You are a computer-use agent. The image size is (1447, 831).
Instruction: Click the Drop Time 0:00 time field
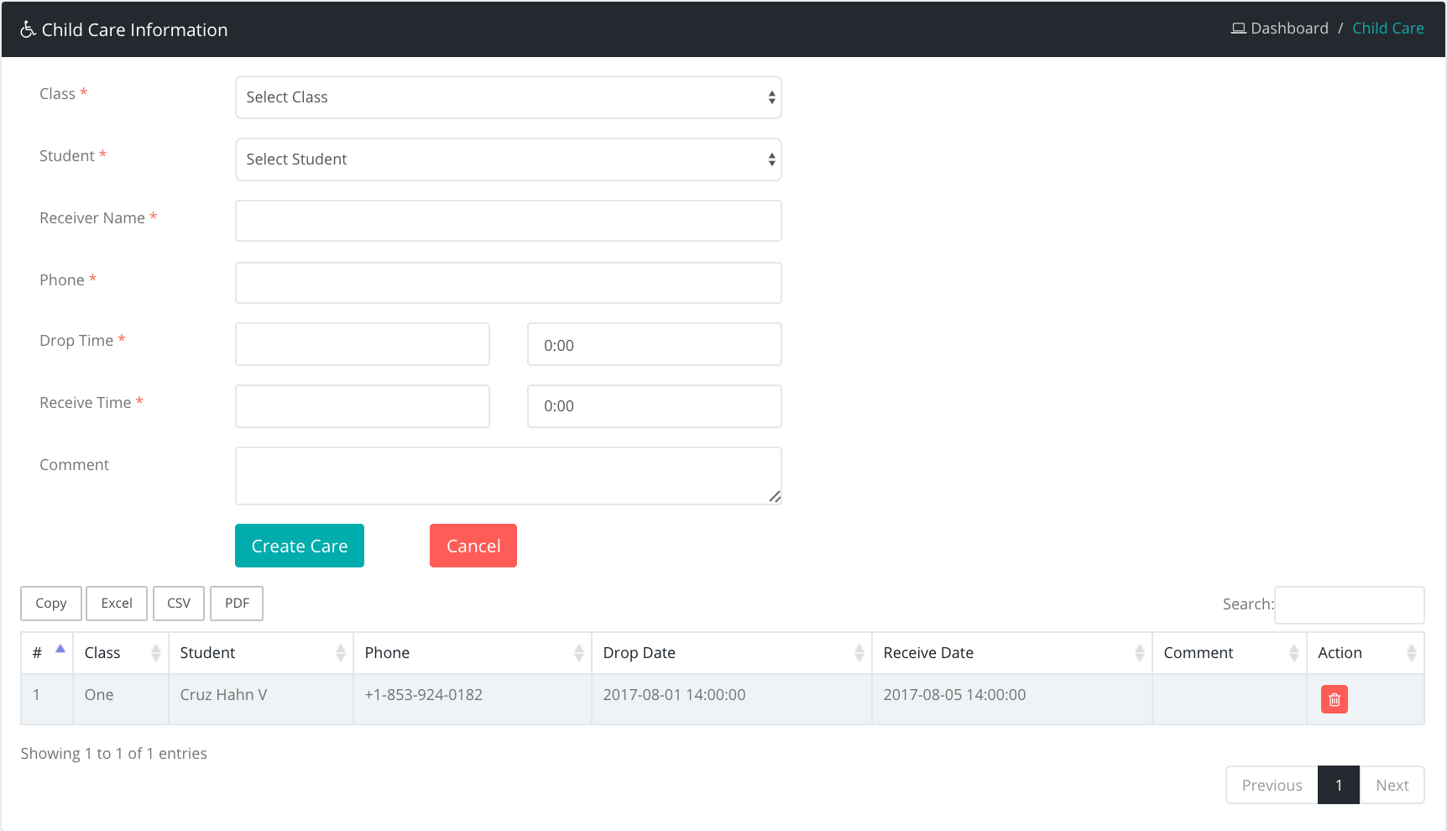pos(655,344)
